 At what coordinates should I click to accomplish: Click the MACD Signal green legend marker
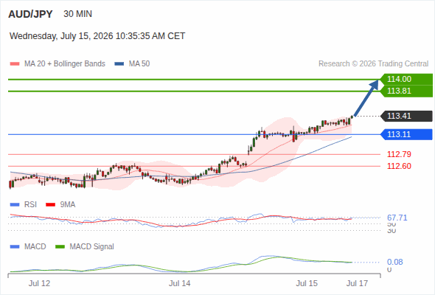[60, 247]
